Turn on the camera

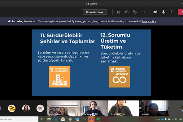coord(155,12)
